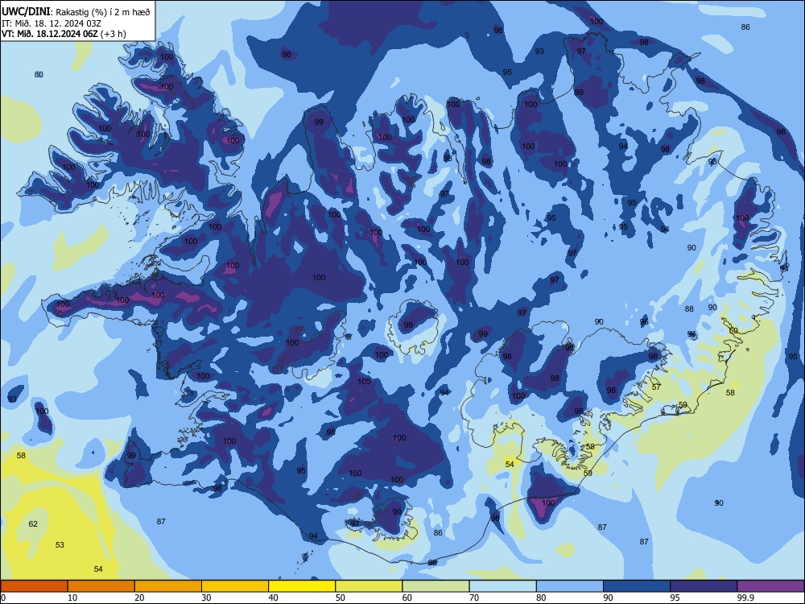
Task: Select the legend tick label 60
Action: tap(407, 598)
